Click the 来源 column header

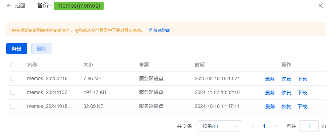tap(144, 65)
